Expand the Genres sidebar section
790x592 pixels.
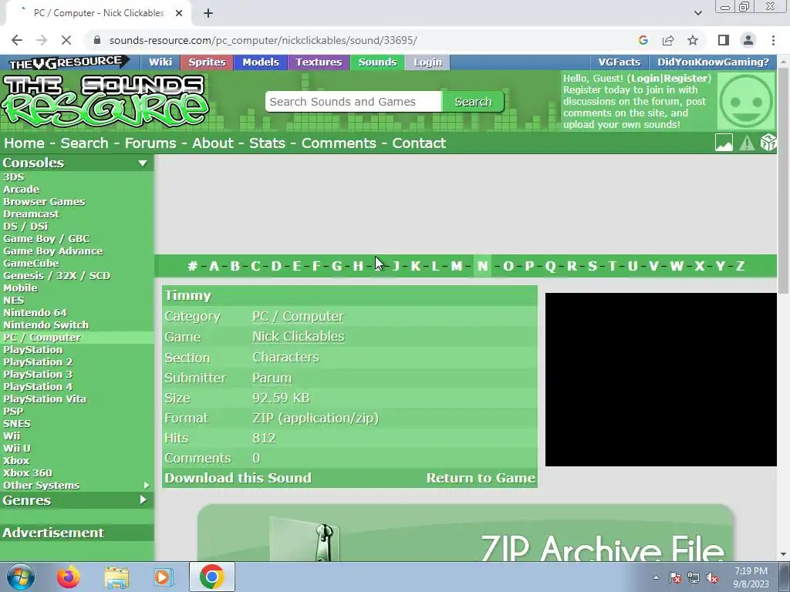143,499
